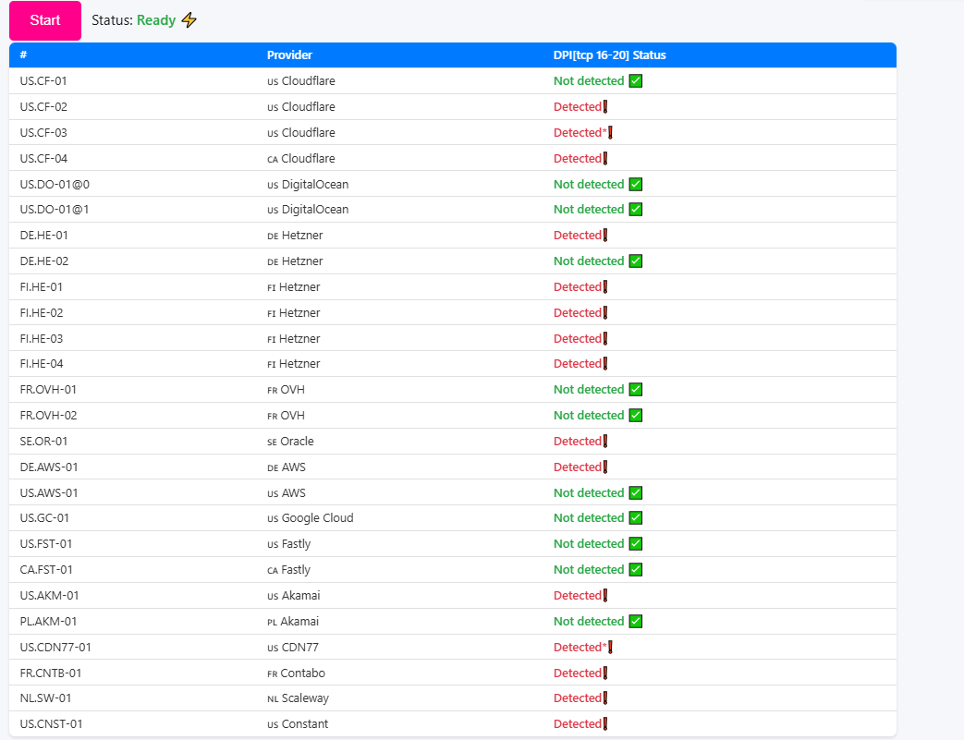Viewport: 964px width, 740px height.
Task: Click the Scaleway provider cell
Action: pyautogui.click(x=299, y=698)
